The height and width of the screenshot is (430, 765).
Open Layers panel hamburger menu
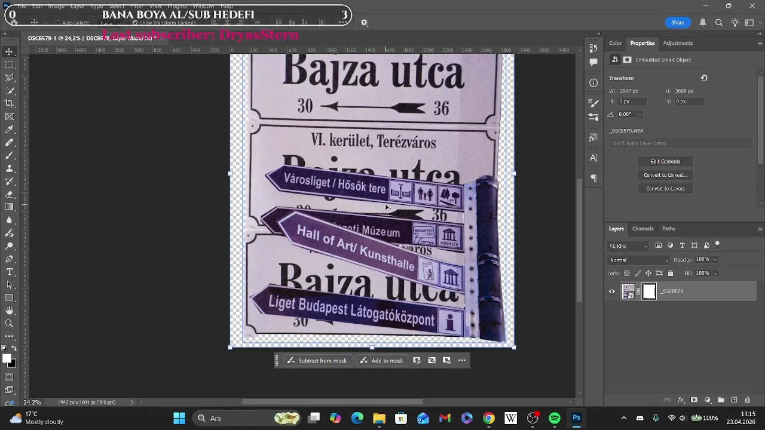coord(760,229)
